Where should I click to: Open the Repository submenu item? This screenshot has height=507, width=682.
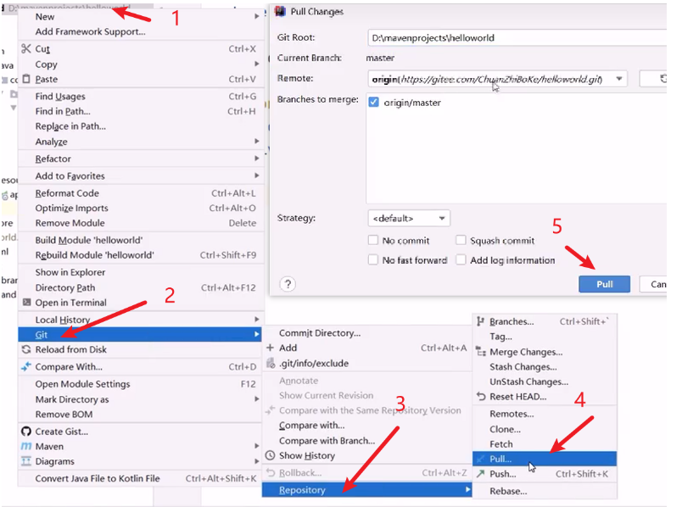(x=366, y=489)
